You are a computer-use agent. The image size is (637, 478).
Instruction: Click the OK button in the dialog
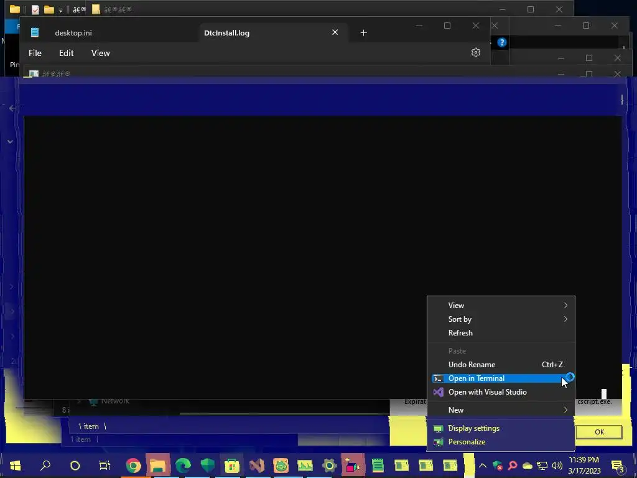click(x=599, y=432)
